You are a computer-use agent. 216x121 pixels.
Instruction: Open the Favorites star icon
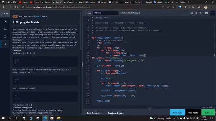click(x=193, y=7)
